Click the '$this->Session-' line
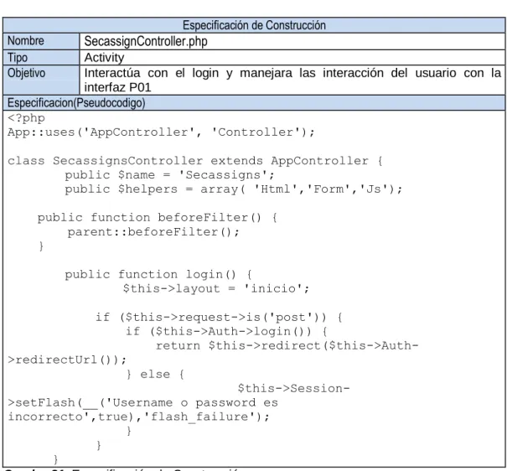 click(x=293, y=388)
